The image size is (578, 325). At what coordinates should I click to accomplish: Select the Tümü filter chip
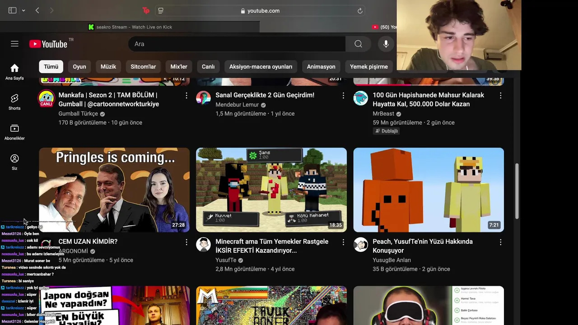coord(51,66)
